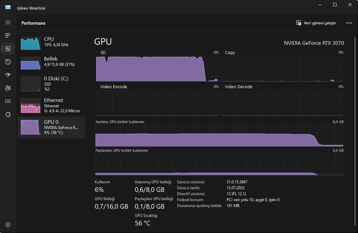Click the 0 Diski (C:) graph thumbnail
This screenshot has width=358, height=233.
point(30,84)
